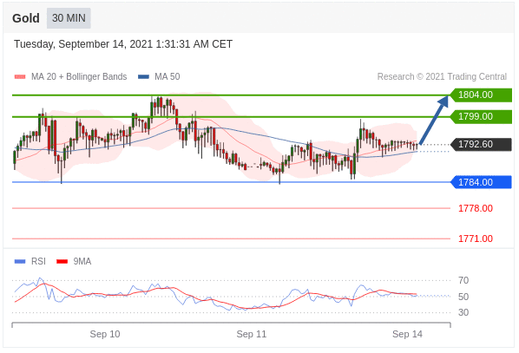Toggle the MA 20 + Bollinger Bands legend label

point(79,76)
